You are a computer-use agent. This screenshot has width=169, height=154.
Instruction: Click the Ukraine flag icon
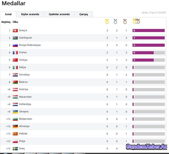(15, 112)
